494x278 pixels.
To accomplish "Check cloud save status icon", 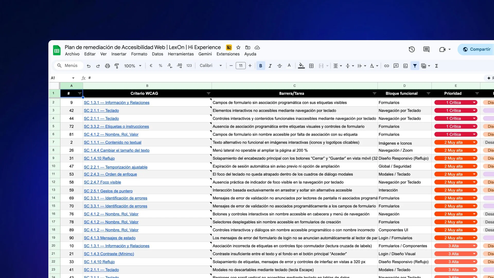I will click(x=257, y=47).
